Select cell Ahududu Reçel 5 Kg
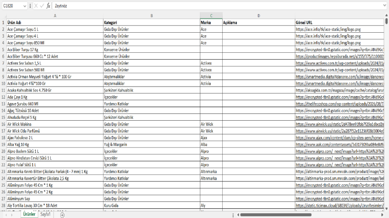 click(x=55, y=117)
